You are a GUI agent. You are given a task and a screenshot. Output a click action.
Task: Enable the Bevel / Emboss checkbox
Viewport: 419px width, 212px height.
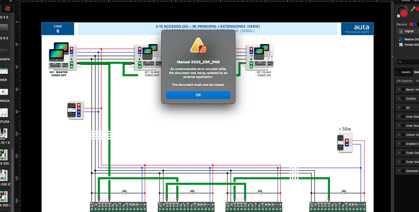click(403, 89)
